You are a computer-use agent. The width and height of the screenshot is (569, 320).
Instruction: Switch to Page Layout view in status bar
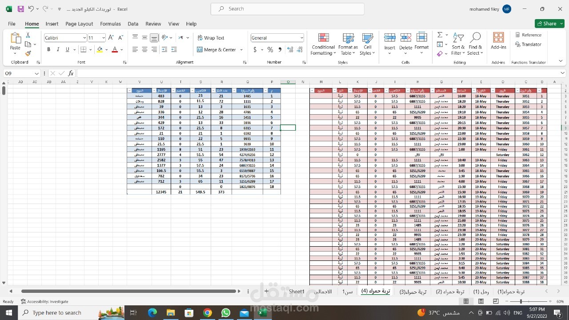(481, 301)
